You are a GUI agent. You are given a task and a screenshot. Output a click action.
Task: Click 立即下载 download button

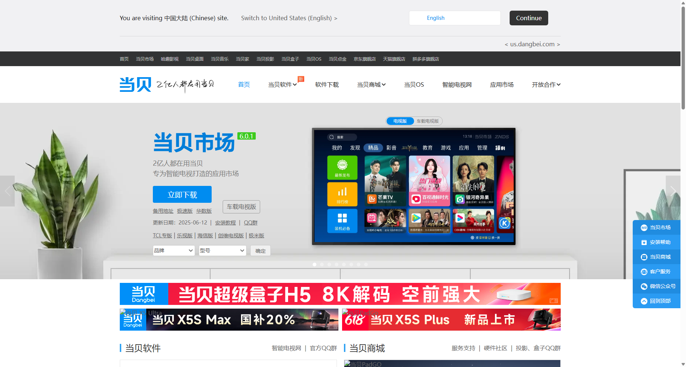pyautogui.click(x=182, y=194)
